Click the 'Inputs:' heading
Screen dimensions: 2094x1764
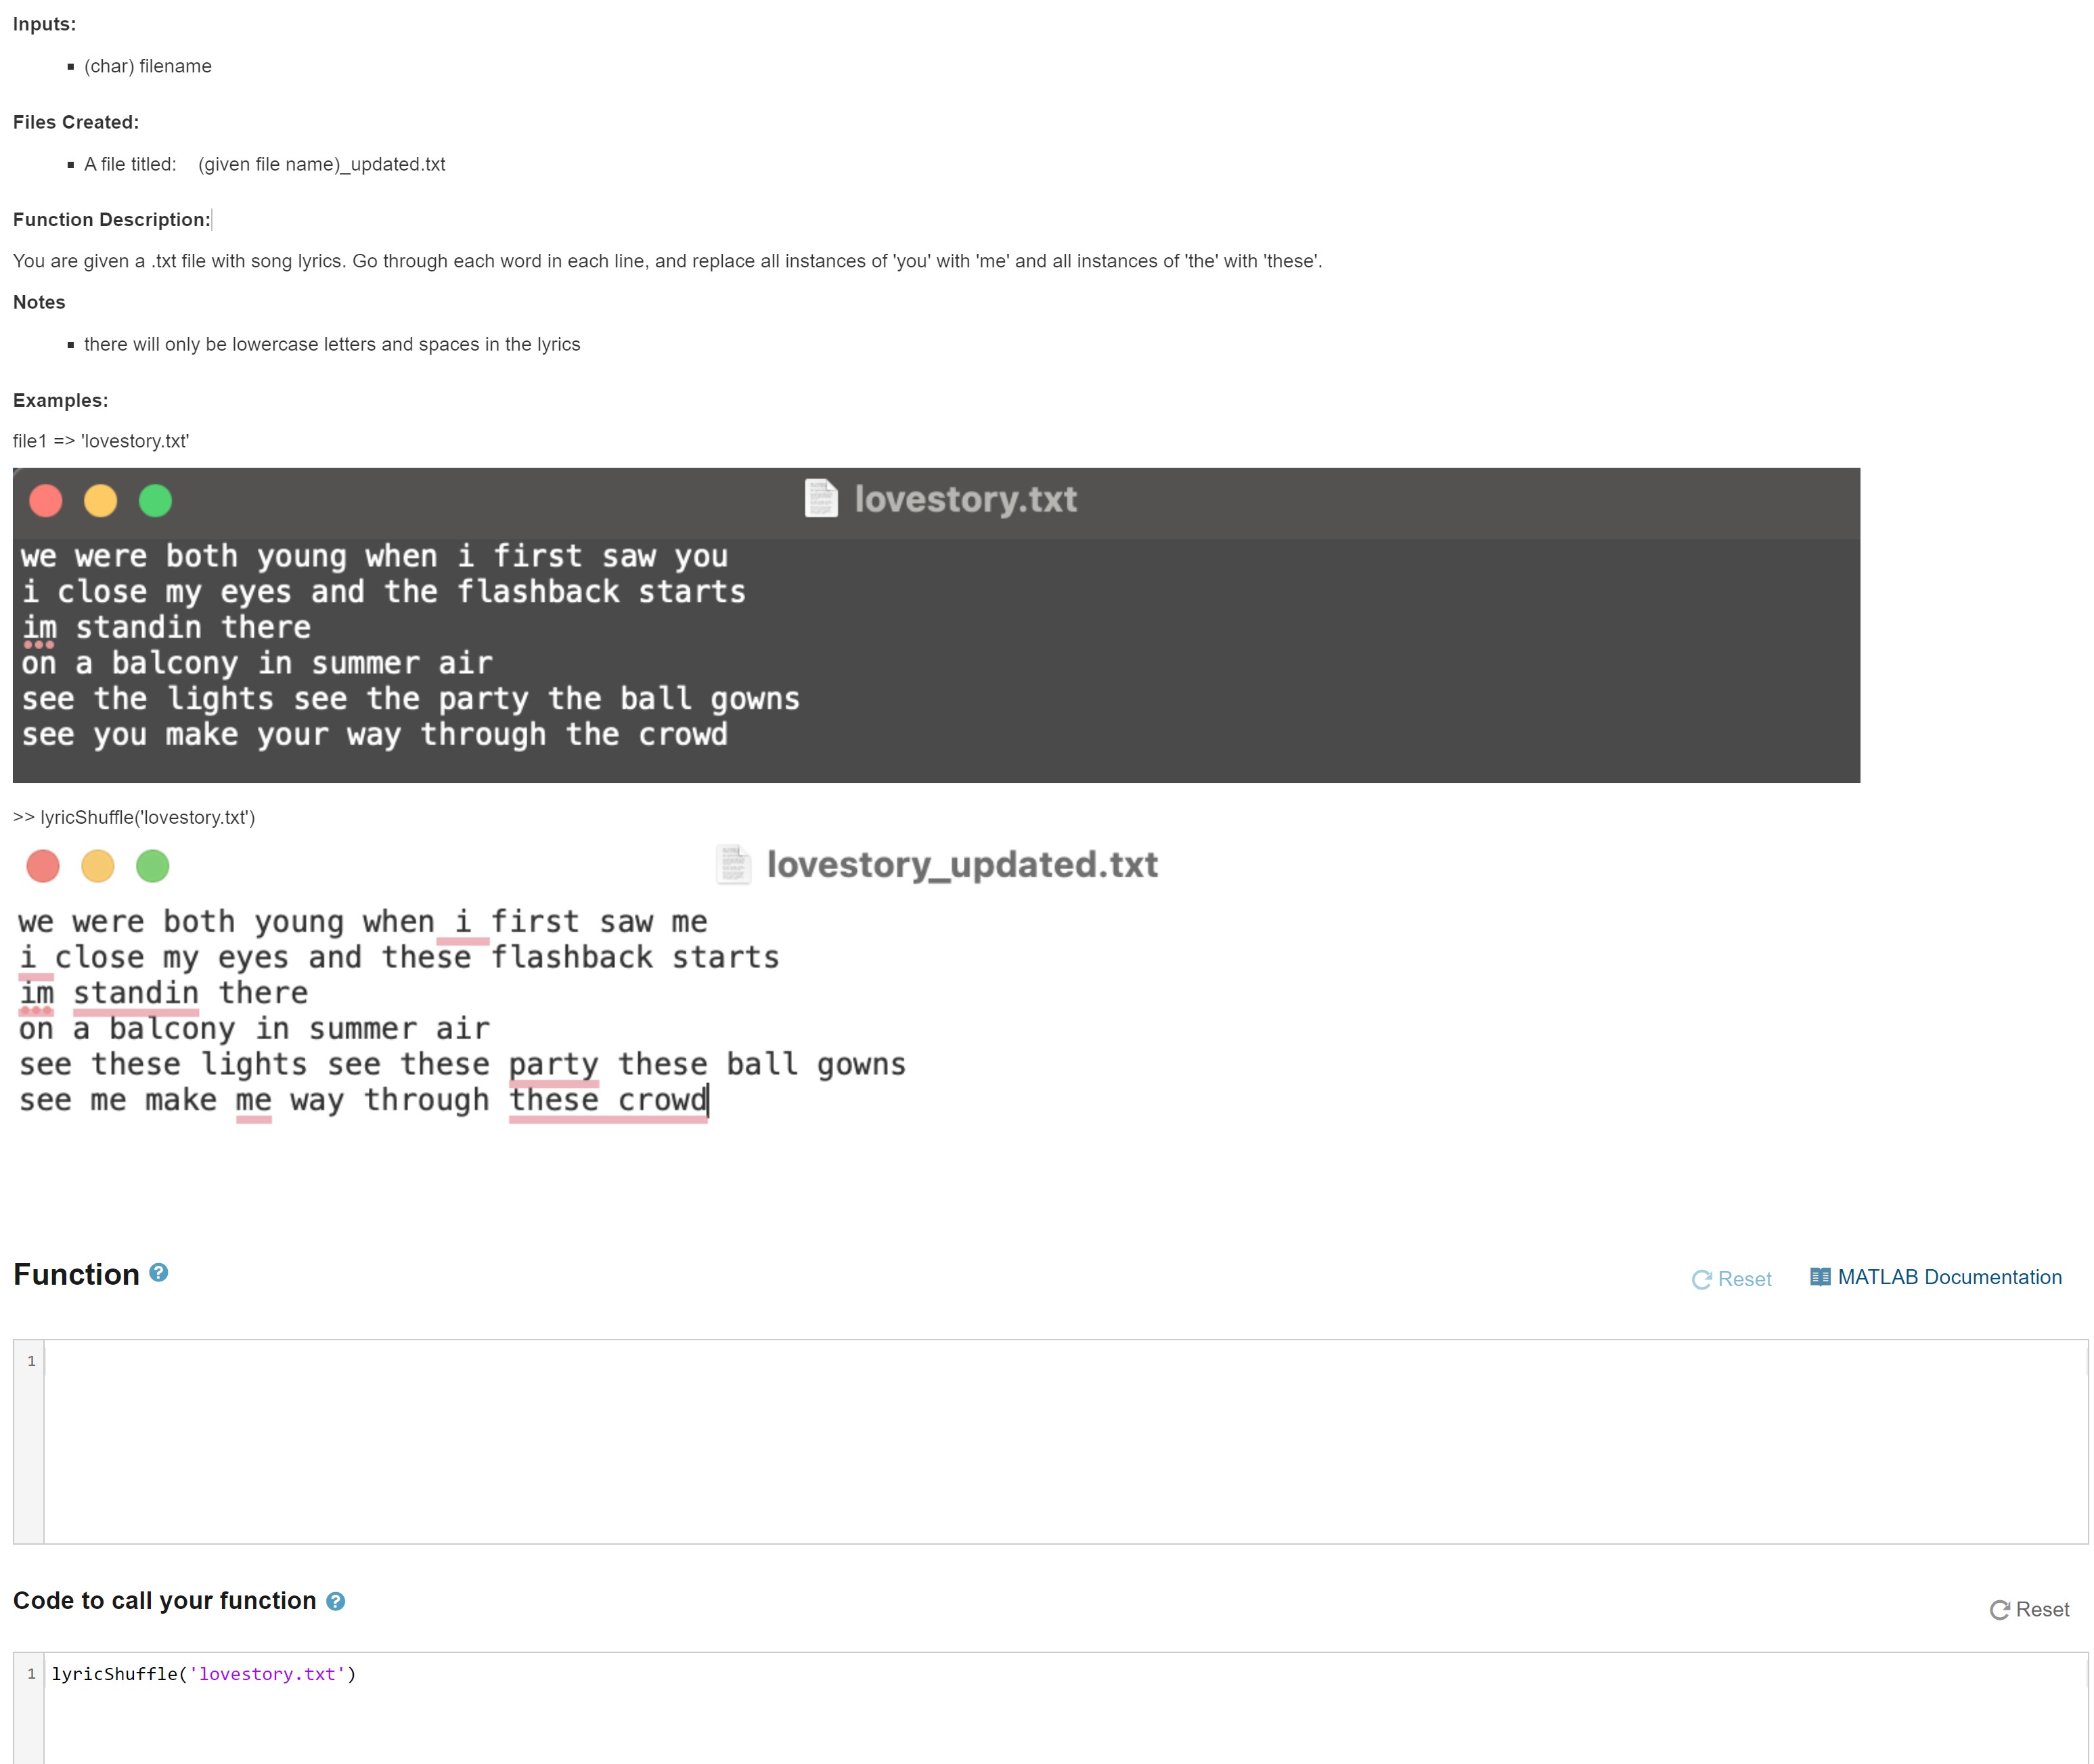click(x=45, y=24)
